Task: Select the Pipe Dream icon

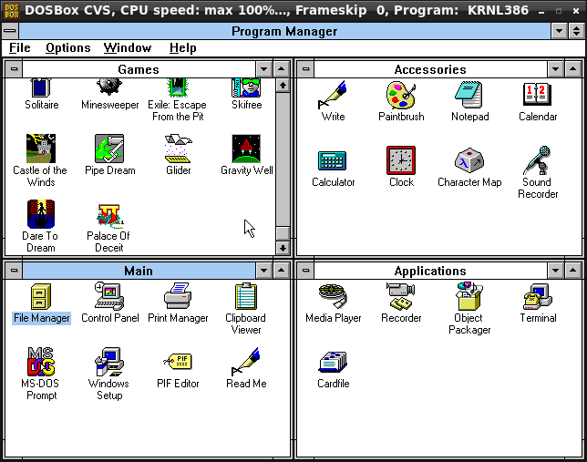Action: point(109,149)
